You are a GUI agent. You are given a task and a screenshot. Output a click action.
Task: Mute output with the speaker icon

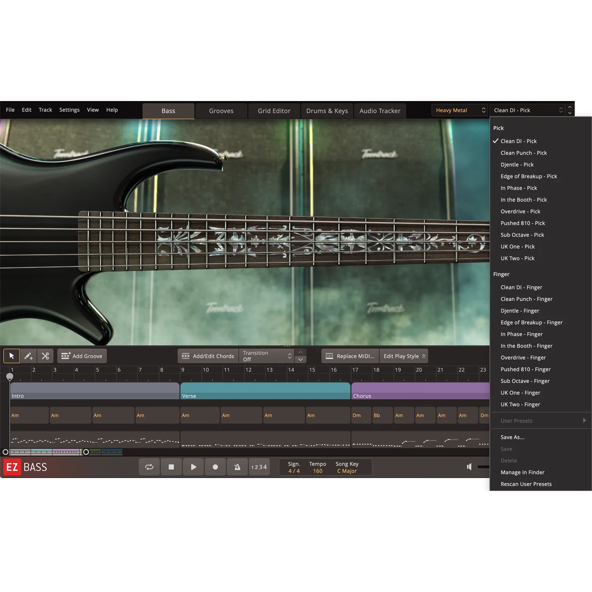[x=469, y=467]
